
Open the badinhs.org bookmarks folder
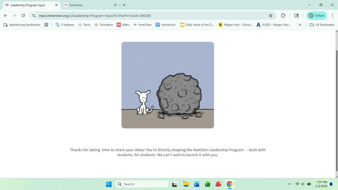22,25
